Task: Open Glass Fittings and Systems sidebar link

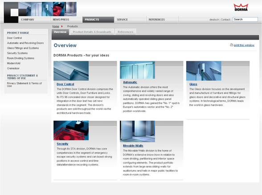Action: 23,48
